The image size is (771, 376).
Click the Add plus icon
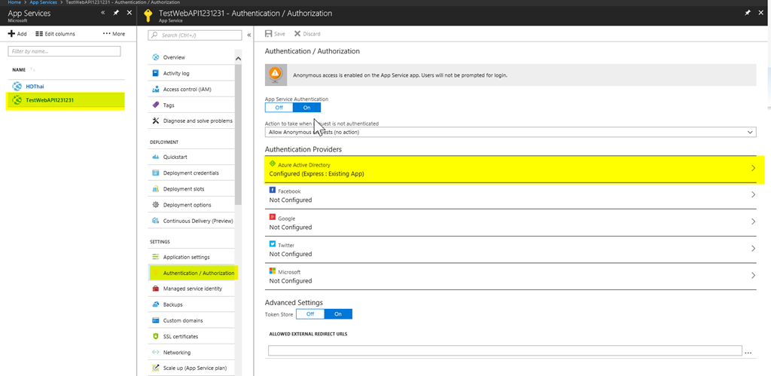tap(11, 34)
